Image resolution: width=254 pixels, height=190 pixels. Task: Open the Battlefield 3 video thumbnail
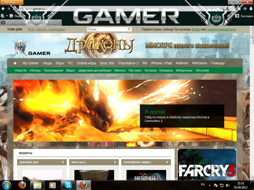146,175
